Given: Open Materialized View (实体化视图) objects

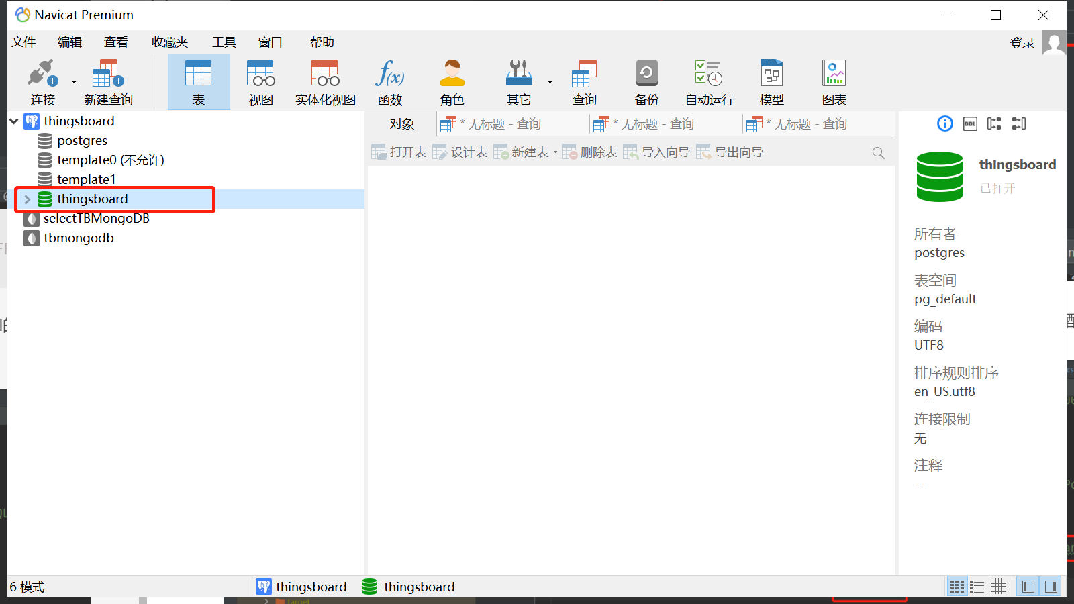Looking at the screenshot, I should (x=325, y=82).
